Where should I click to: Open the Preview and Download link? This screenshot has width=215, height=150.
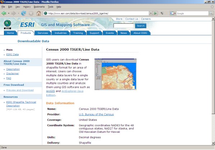(x=20, y=90)
